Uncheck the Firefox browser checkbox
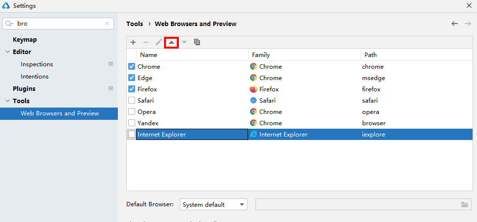 pyautogui.click(x=132, y=89)
